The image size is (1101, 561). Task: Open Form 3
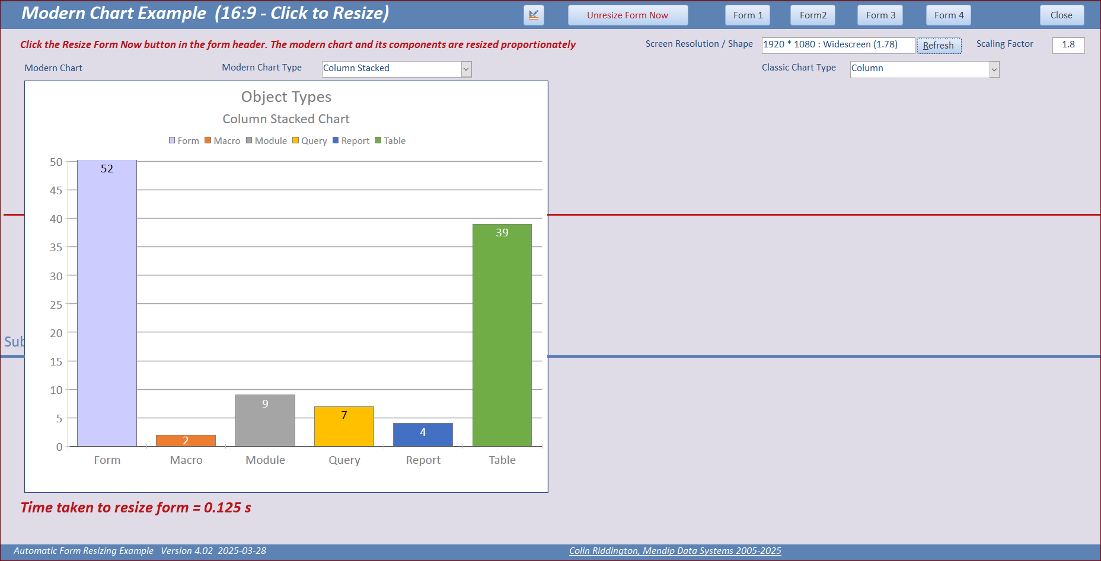(x=880, y=15)
